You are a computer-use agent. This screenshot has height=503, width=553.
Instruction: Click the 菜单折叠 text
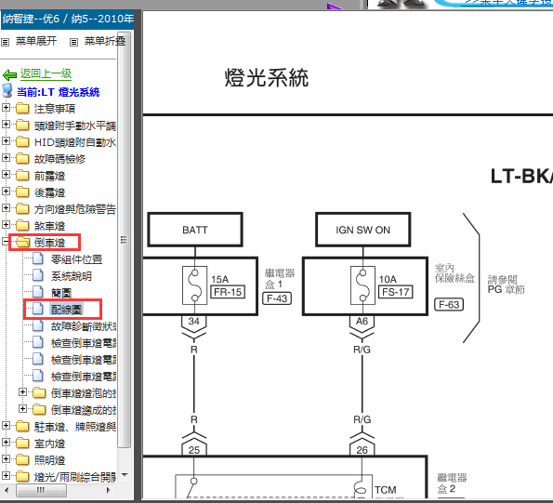click(105, 41)
